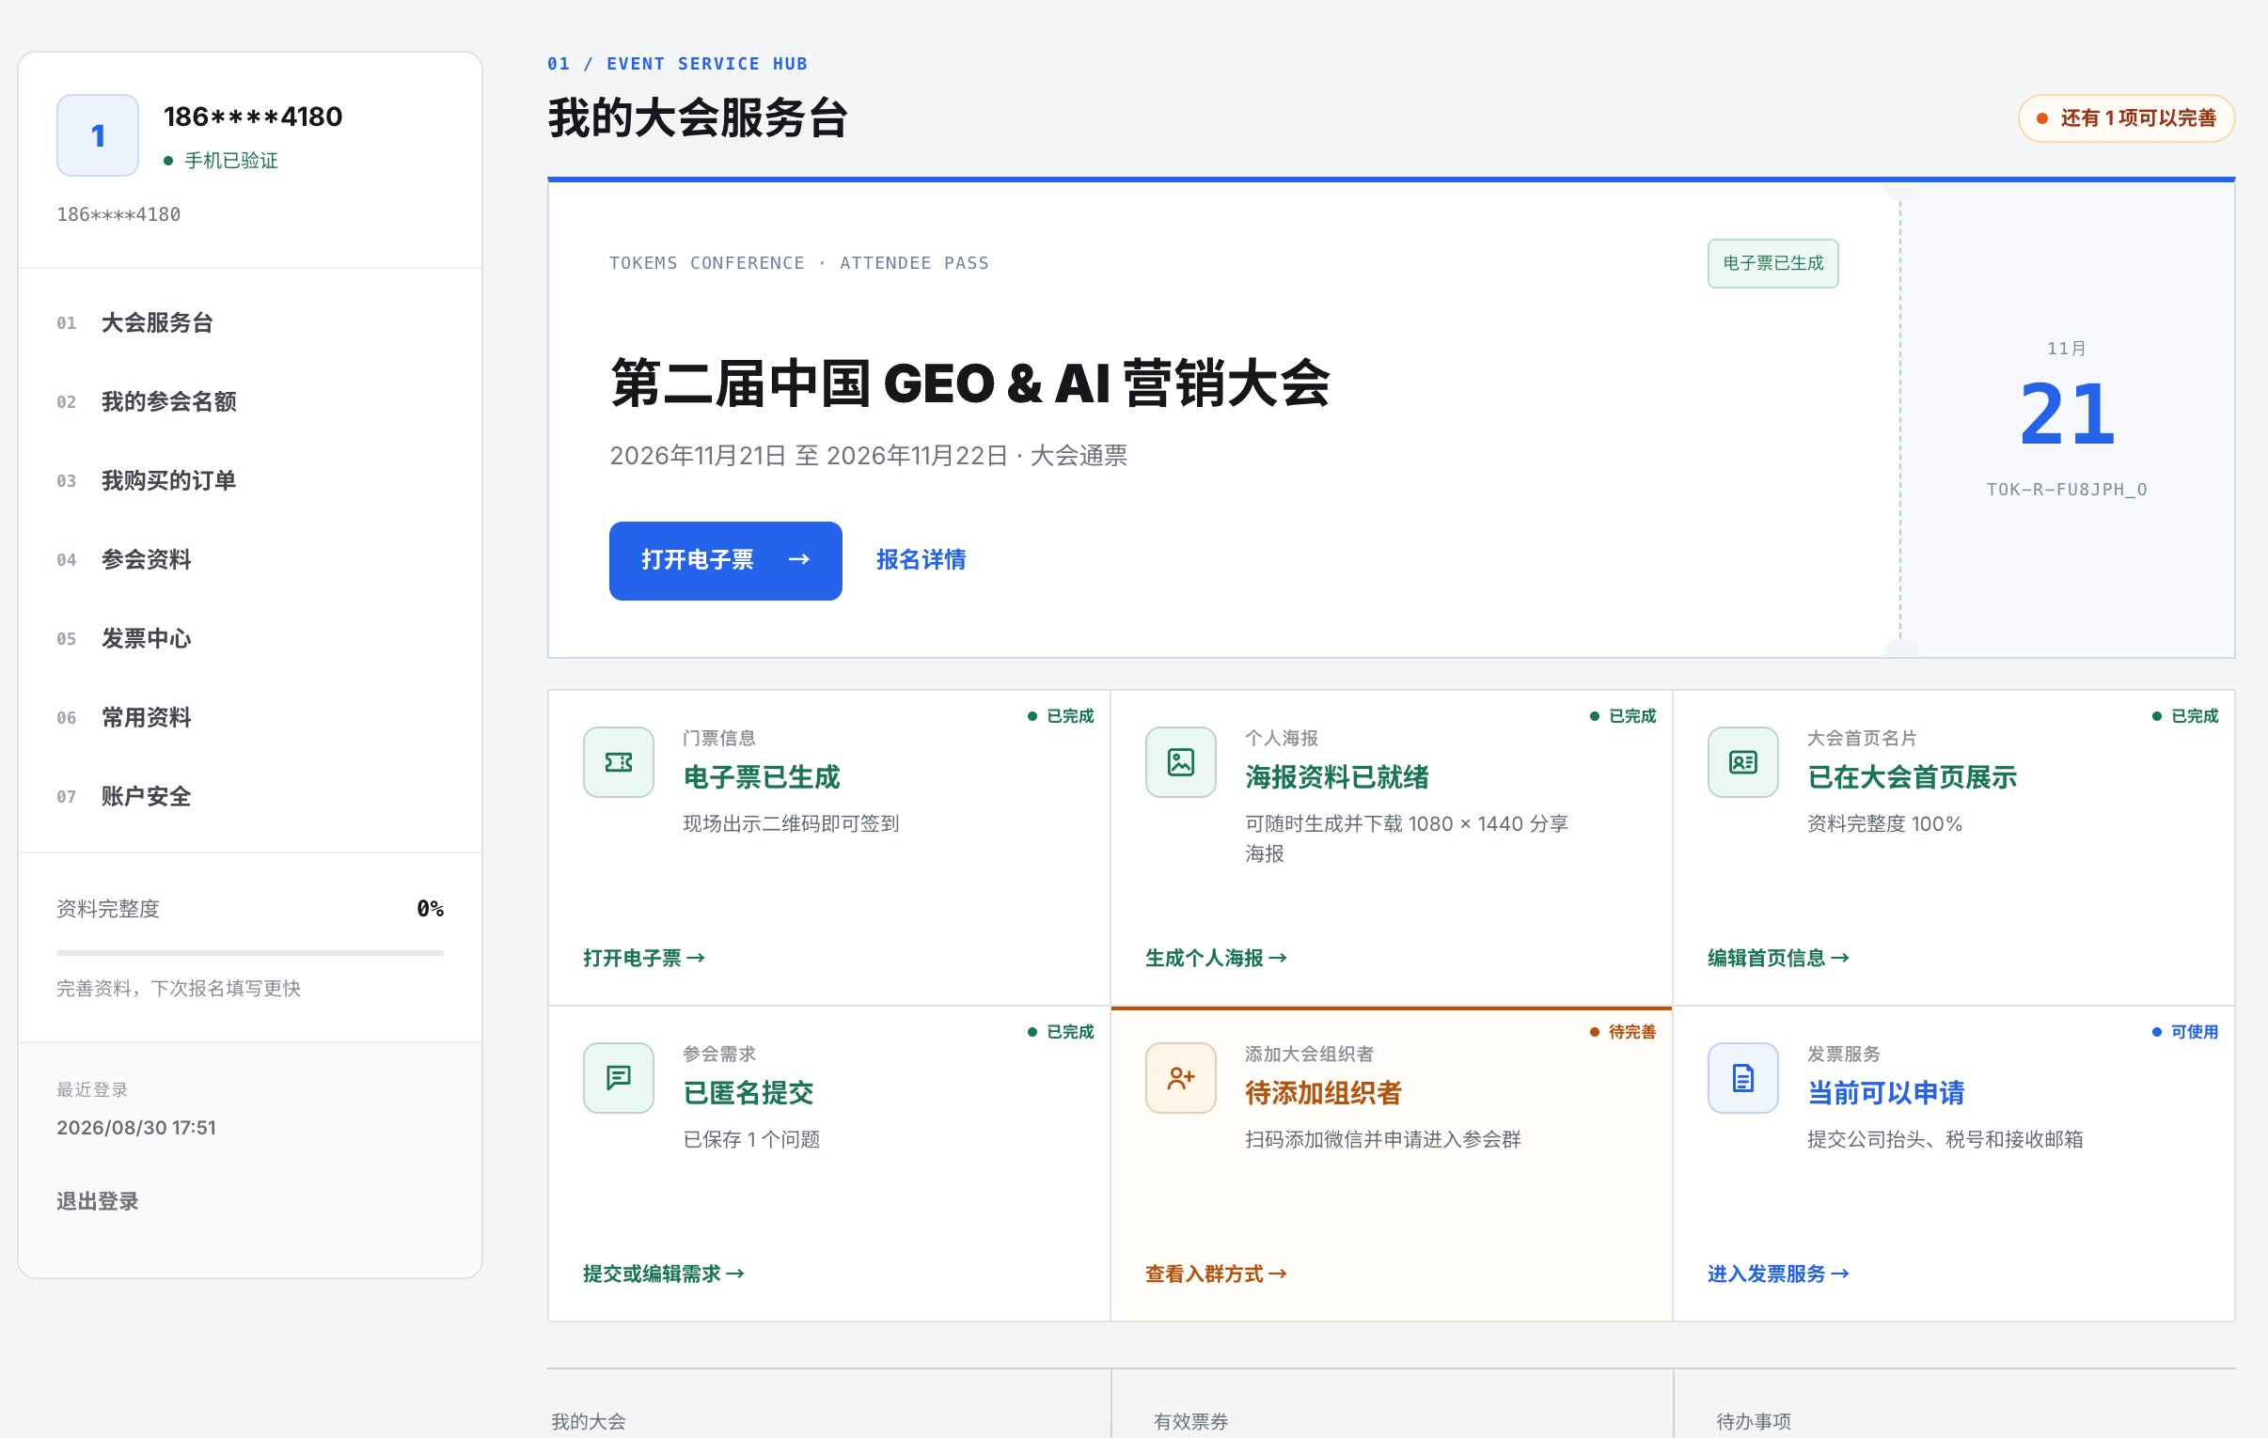Click the ID card icon in 大会首页名片 card
This screenshot has width=2268, height=1438.
(1742, 762)
